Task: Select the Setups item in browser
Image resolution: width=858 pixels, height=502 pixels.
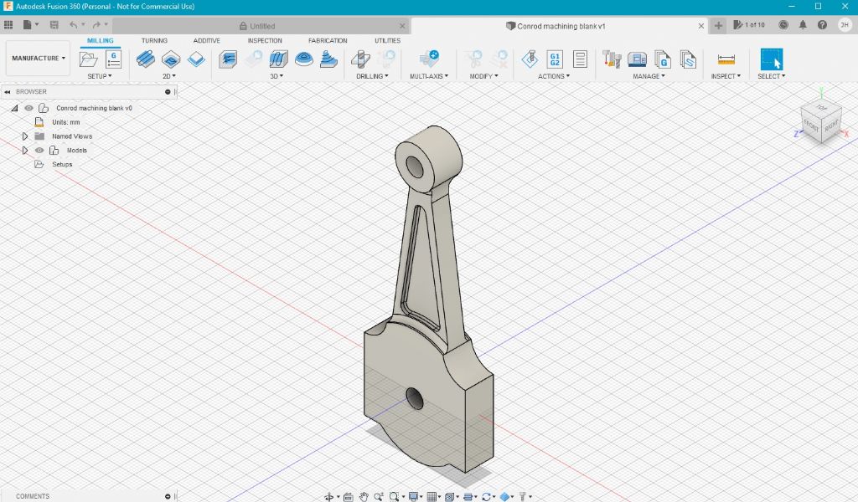Action: 62,165
